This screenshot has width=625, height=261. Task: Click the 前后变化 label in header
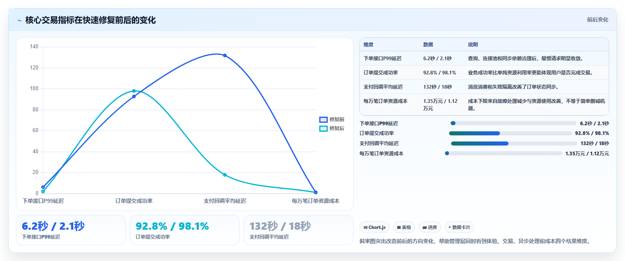pyautogui.click(x=597, y=20)
